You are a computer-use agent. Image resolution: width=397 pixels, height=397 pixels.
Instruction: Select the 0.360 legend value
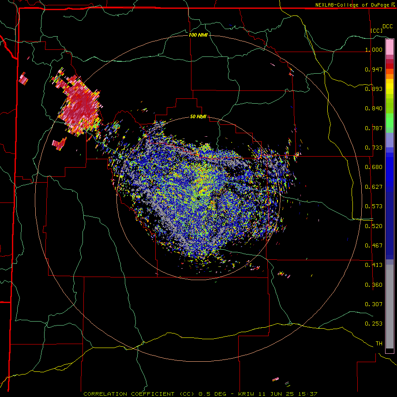374,285
